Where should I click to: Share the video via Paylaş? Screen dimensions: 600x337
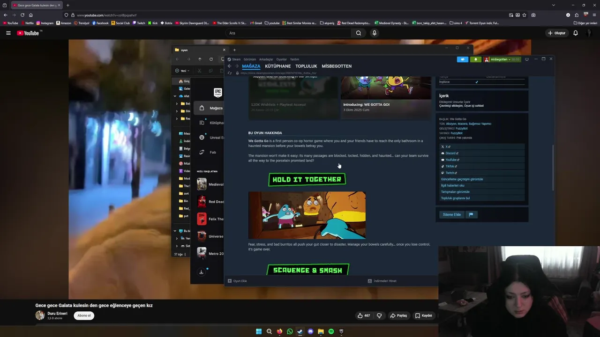coord(398,315)
